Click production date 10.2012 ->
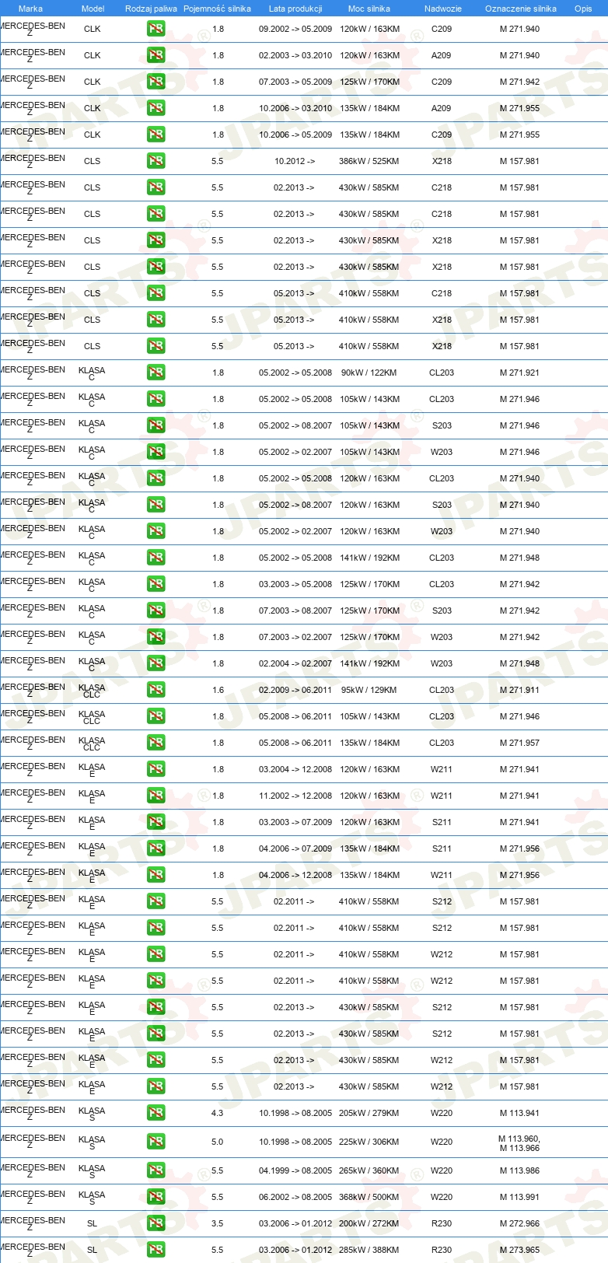The image size is (608, 1263). tap(295, 162)
